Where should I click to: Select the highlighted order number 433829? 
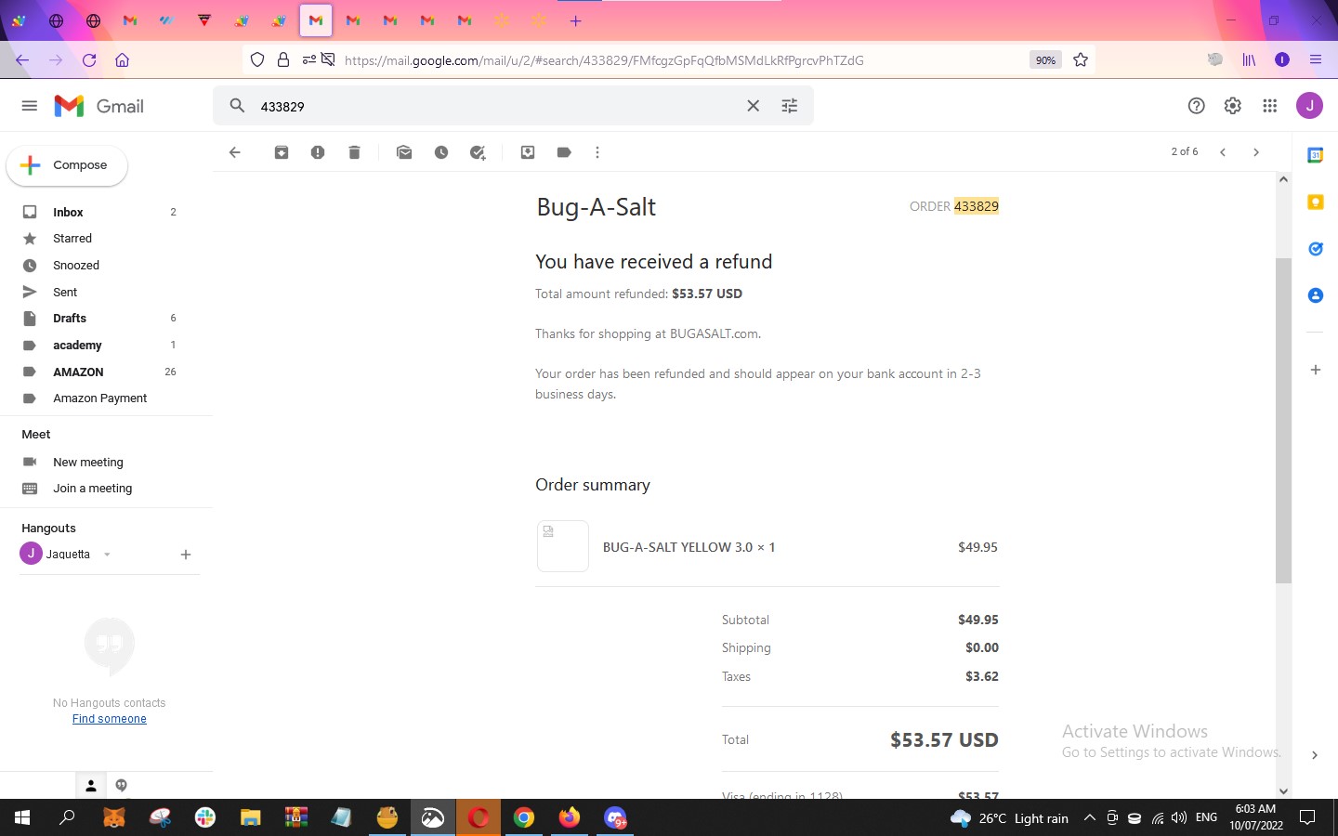977,206
